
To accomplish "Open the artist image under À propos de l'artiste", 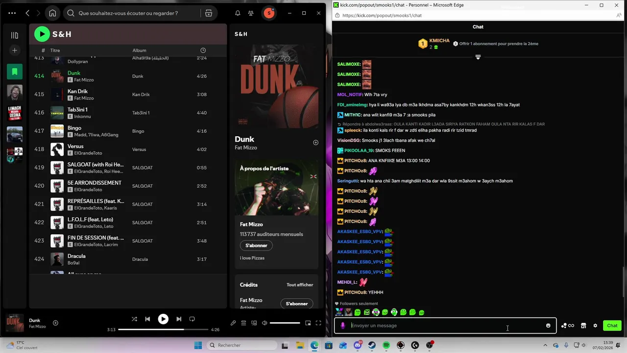I will 276,188.
